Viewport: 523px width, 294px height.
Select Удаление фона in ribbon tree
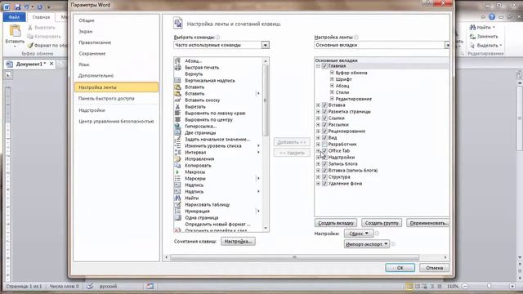[x=345, y=183]
